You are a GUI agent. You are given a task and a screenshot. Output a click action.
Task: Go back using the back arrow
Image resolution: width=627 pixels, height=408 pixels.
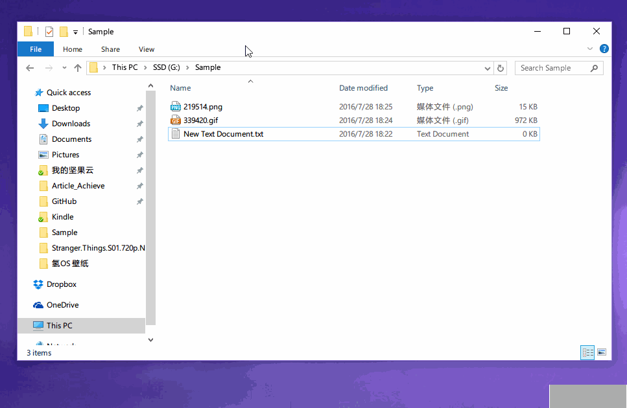[30, 68]
